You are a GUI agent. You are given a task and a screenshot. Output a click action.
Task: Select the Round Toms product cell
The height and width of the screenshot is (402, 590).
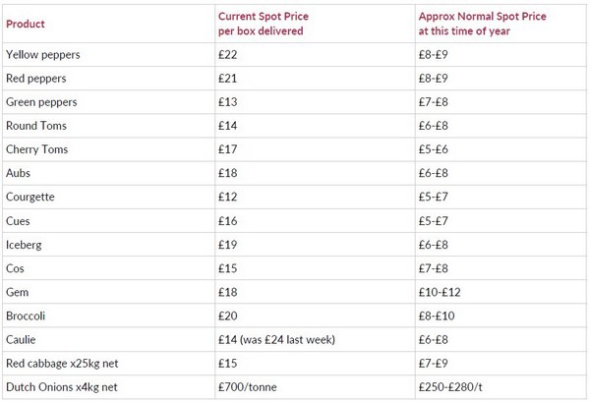(35, 126)
